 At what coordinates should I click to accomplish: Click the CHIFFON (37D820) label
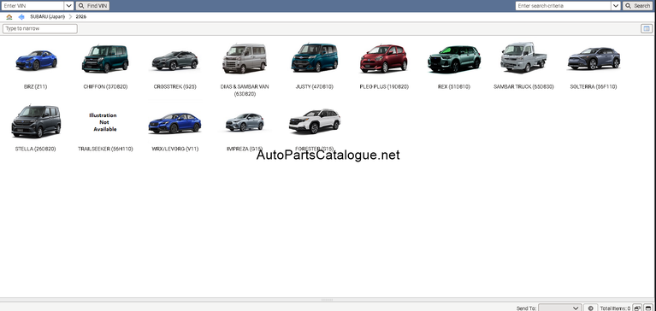(x=105, y=87)
